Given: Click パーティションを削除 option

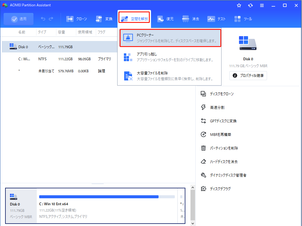Looking at the screenshot, I should [224, 148].
